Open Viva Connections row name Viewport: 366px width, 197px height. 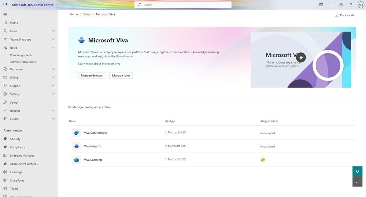[95, 133]
